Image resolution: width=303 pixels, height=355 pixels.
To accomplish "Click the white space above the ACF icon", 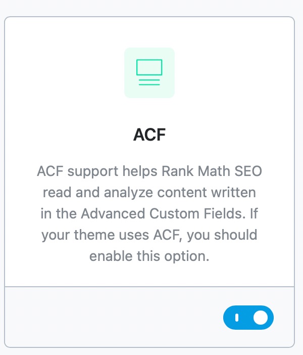I will (x=149, y=32).
